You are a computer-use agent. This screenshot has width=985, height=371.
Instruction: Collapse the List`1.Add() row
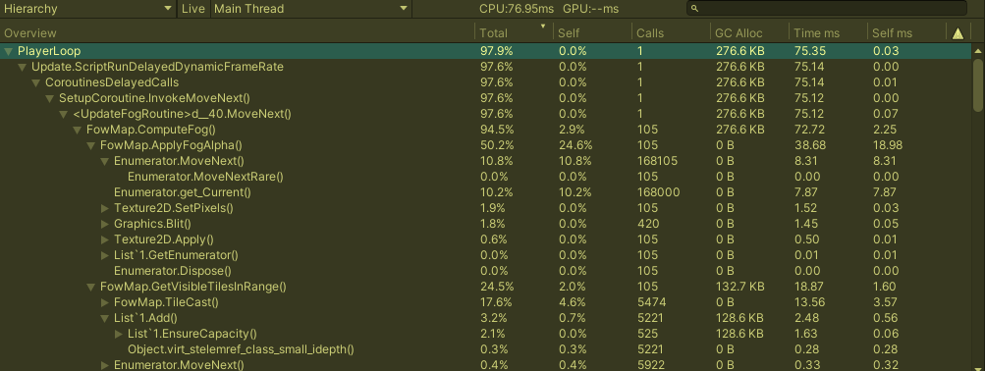coord(105,318)
